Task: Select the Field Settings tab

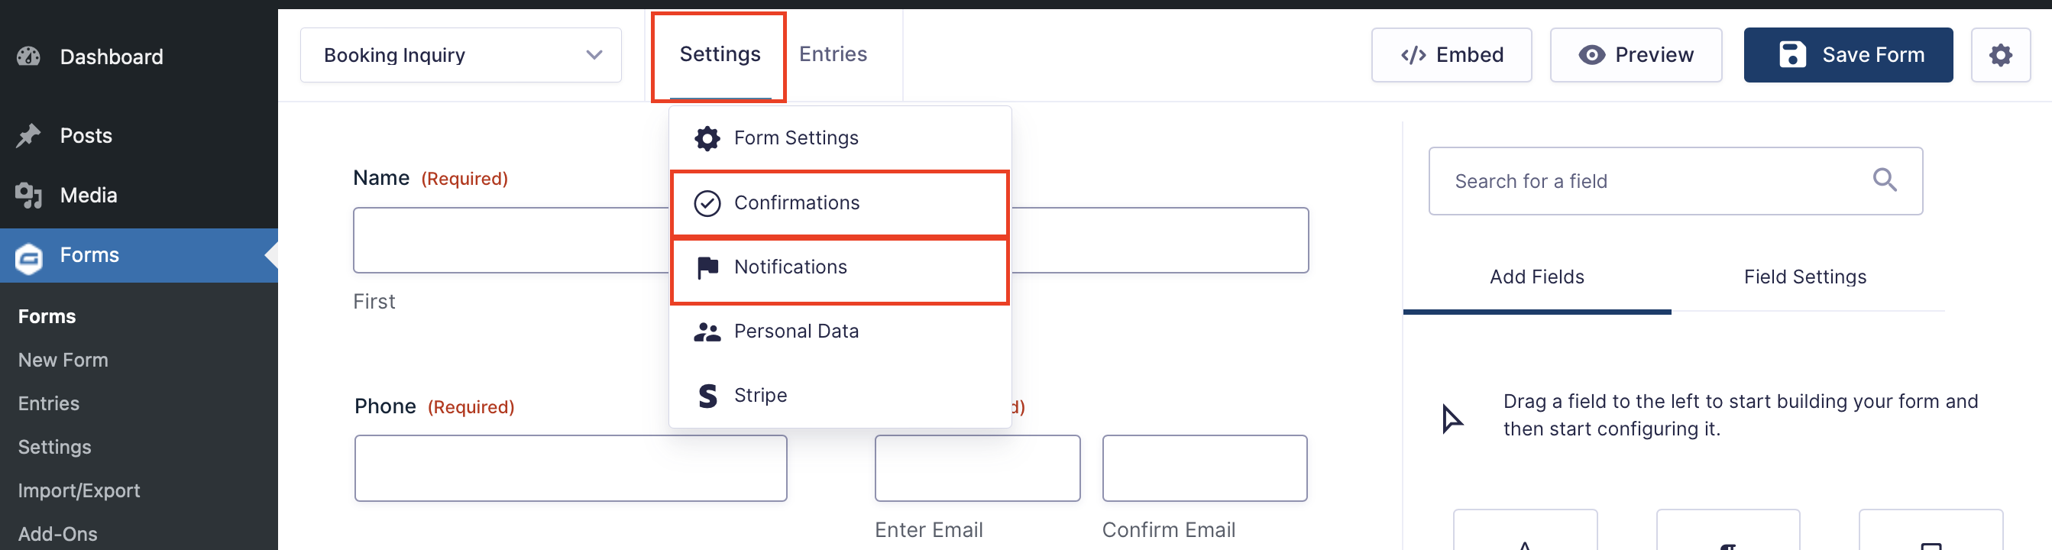Action: tap(1804, 277)
